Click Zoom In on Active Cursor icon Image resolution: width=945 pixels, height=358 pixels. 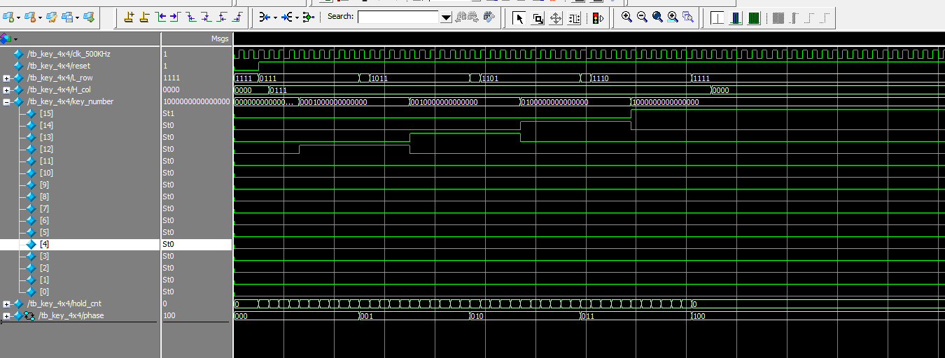tap(673, 17)
